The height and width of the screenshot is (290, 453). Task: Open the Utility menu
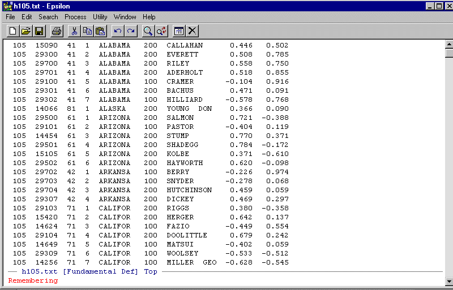pos(100,17)
